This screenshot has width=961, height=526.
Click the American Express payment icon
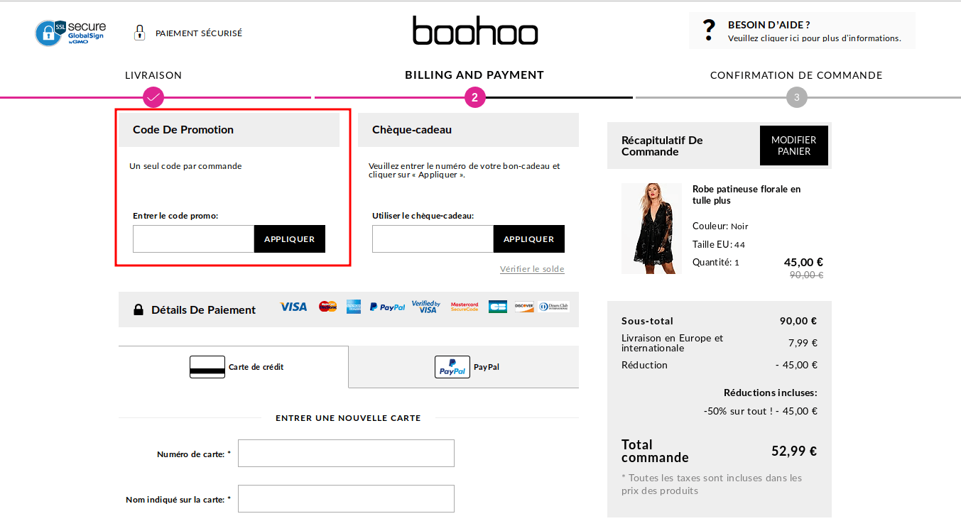[x=353, y=306]
